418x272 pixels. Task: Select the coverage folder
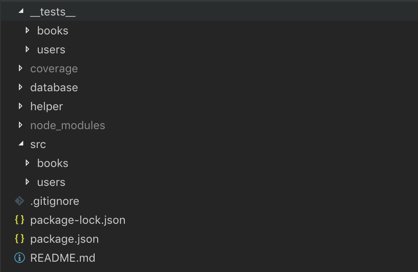click(x=54, y=68)
